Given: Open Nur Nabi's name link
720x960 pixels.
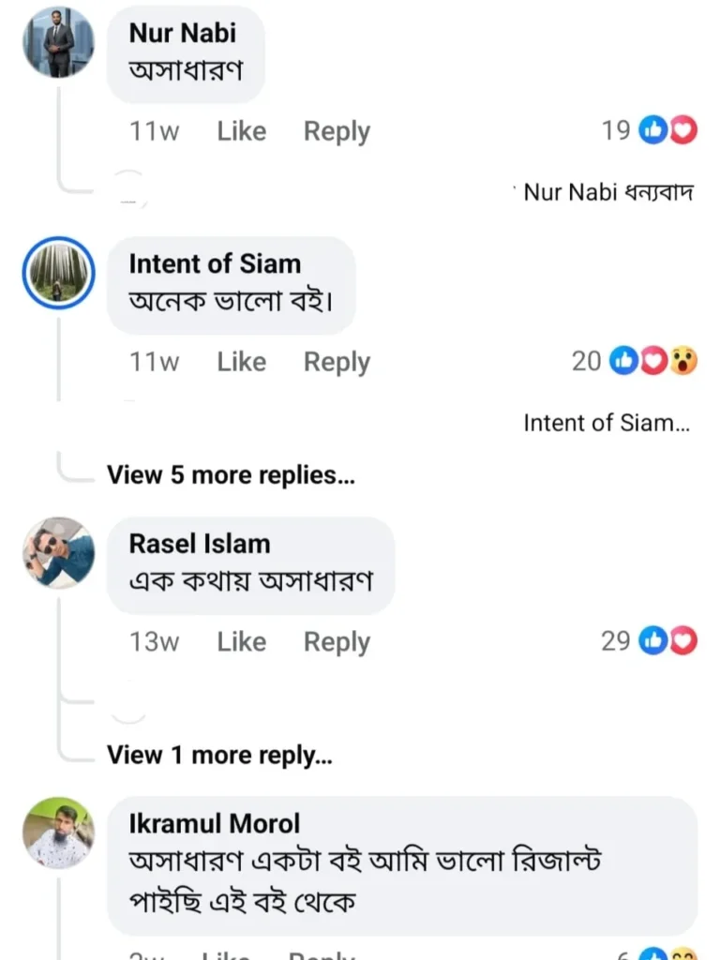Looking at the screenshot, I should coord(182,33).
